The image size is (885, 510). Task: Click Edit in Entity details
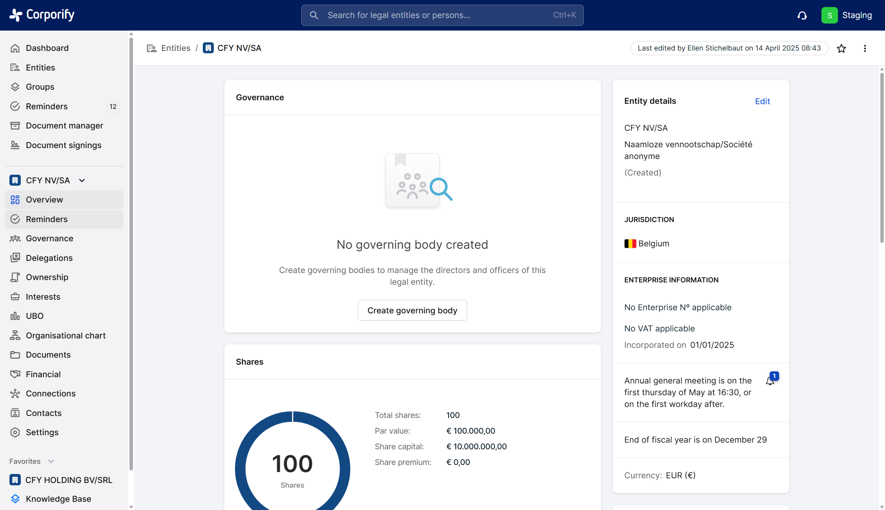762,101
